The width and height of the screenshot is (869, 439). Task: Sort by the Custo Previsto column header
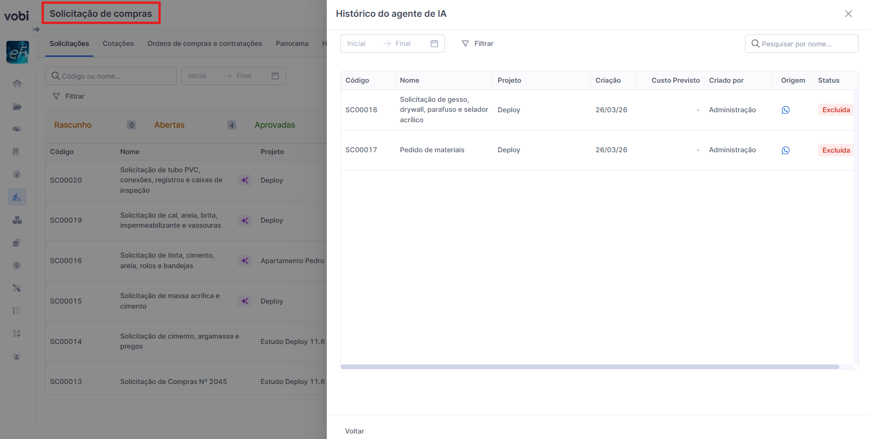coord(675,80)
